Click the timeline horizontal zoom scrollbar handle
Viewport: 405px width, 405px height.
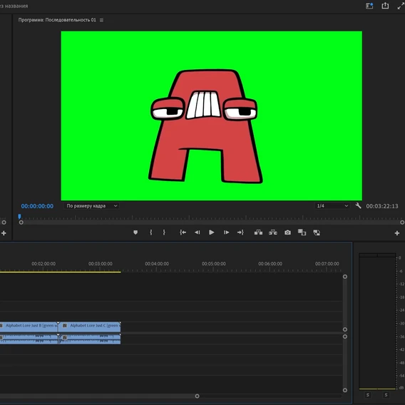197,396
